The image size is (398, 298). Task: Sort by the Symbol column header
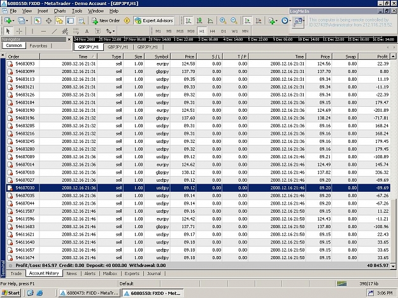click(158, 57)
